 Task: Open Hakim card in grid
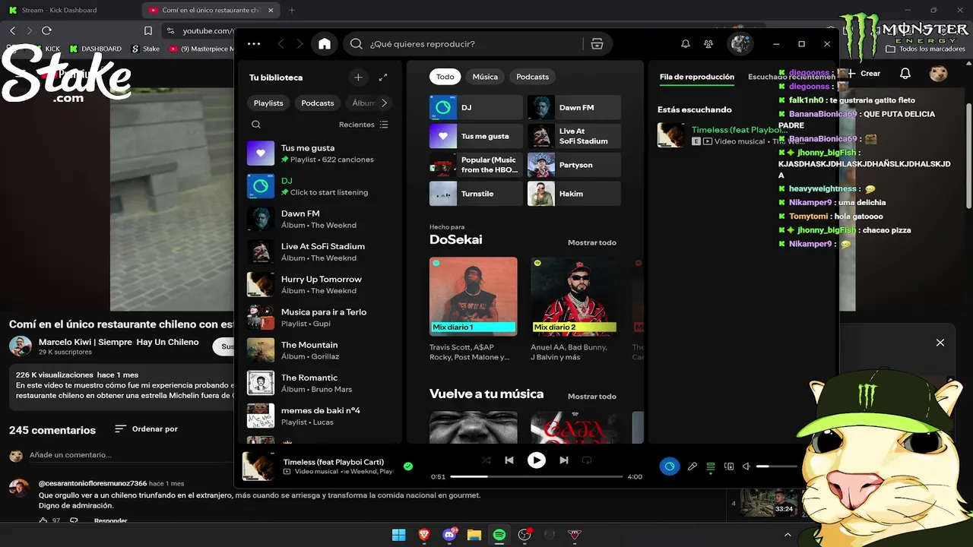click(574, 194)
